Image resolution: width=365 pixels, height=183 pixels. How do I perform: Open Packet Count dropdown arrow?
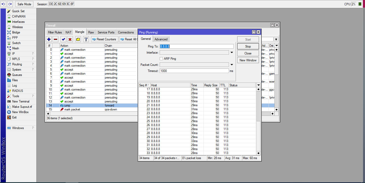(232, 65)
